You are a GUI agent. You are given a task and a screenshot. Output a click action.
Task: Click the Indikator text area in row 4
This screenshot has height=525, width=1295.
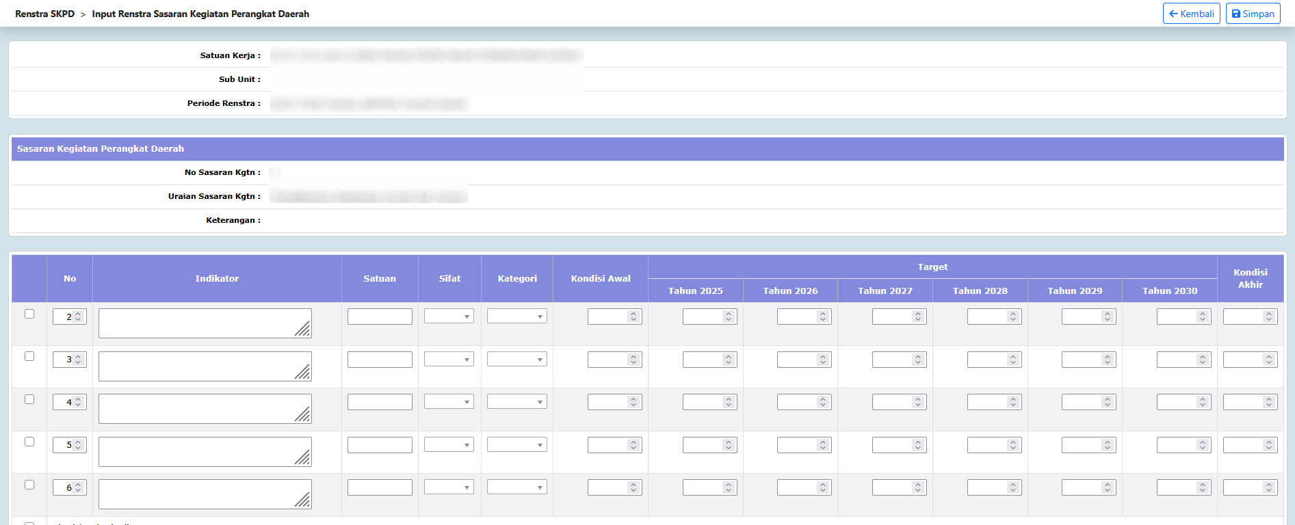click(x=205, y=409)
